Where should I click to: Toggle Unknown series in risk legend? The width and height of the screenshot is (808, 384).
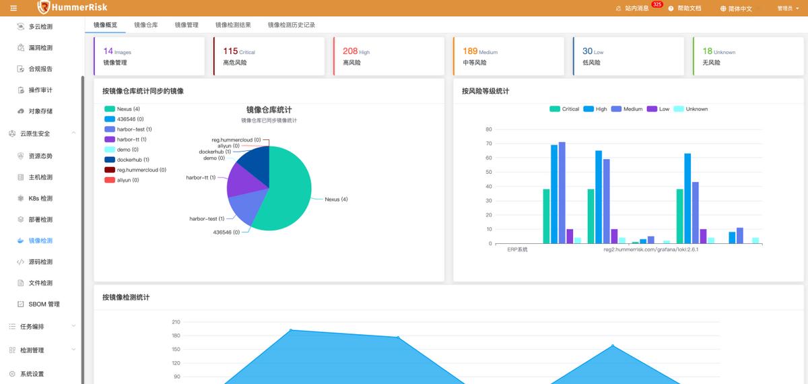691,109
